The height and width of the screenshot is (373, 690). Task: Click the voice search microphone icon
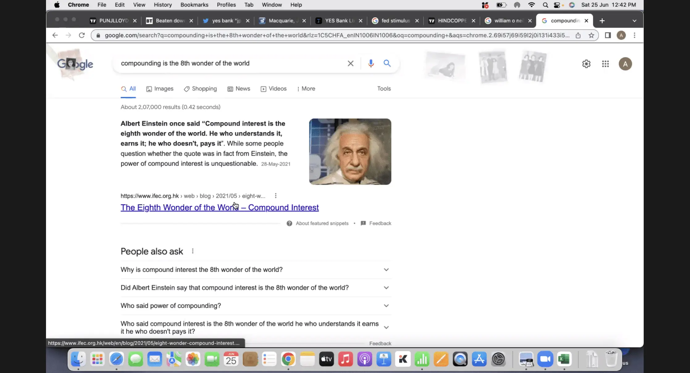(371, 63)
